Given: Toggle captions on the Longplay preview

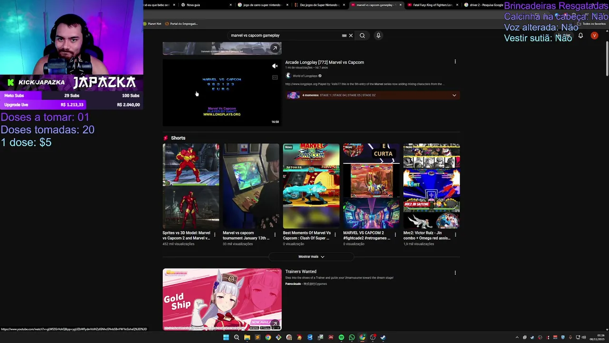Looking at the screenshot, I should (x=275, y=77).
